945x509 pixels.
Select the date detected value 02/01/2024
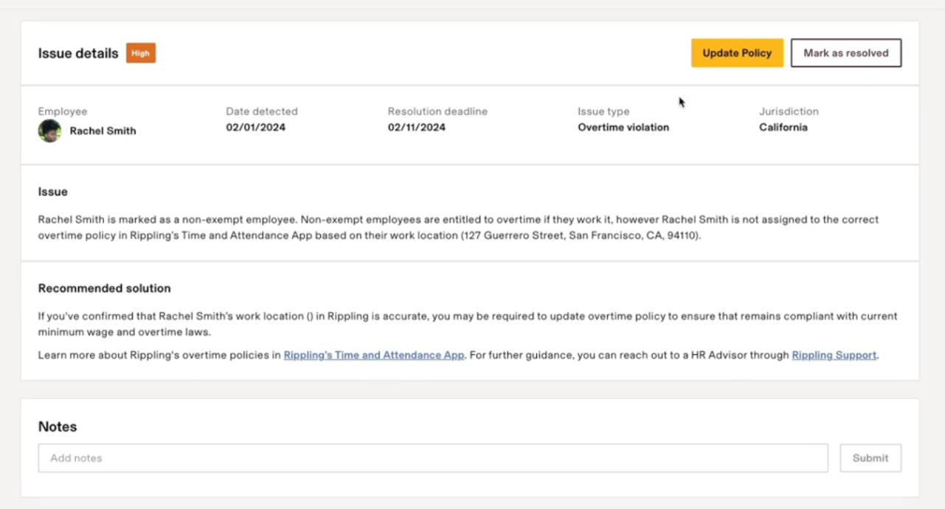tap(255, 128)
